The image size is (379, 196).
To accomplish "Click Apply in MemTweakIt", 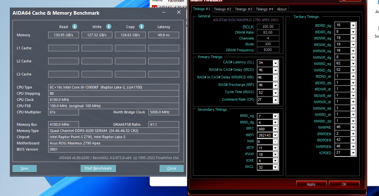I will [311, 184].
